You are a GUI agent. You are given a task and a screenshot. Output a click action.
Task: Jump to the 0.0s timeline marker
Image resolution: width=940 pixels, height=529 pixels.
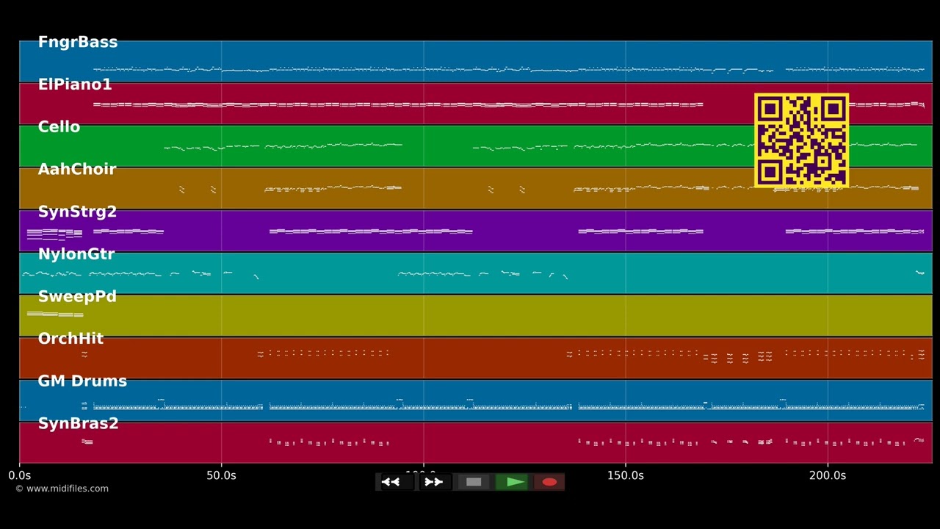pos(20,475)
